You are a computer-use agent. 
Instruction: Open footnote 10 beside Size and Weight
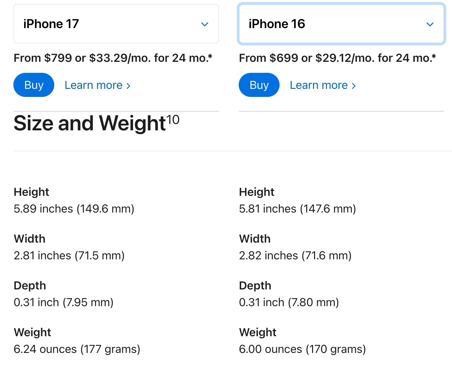pos(173,119)
